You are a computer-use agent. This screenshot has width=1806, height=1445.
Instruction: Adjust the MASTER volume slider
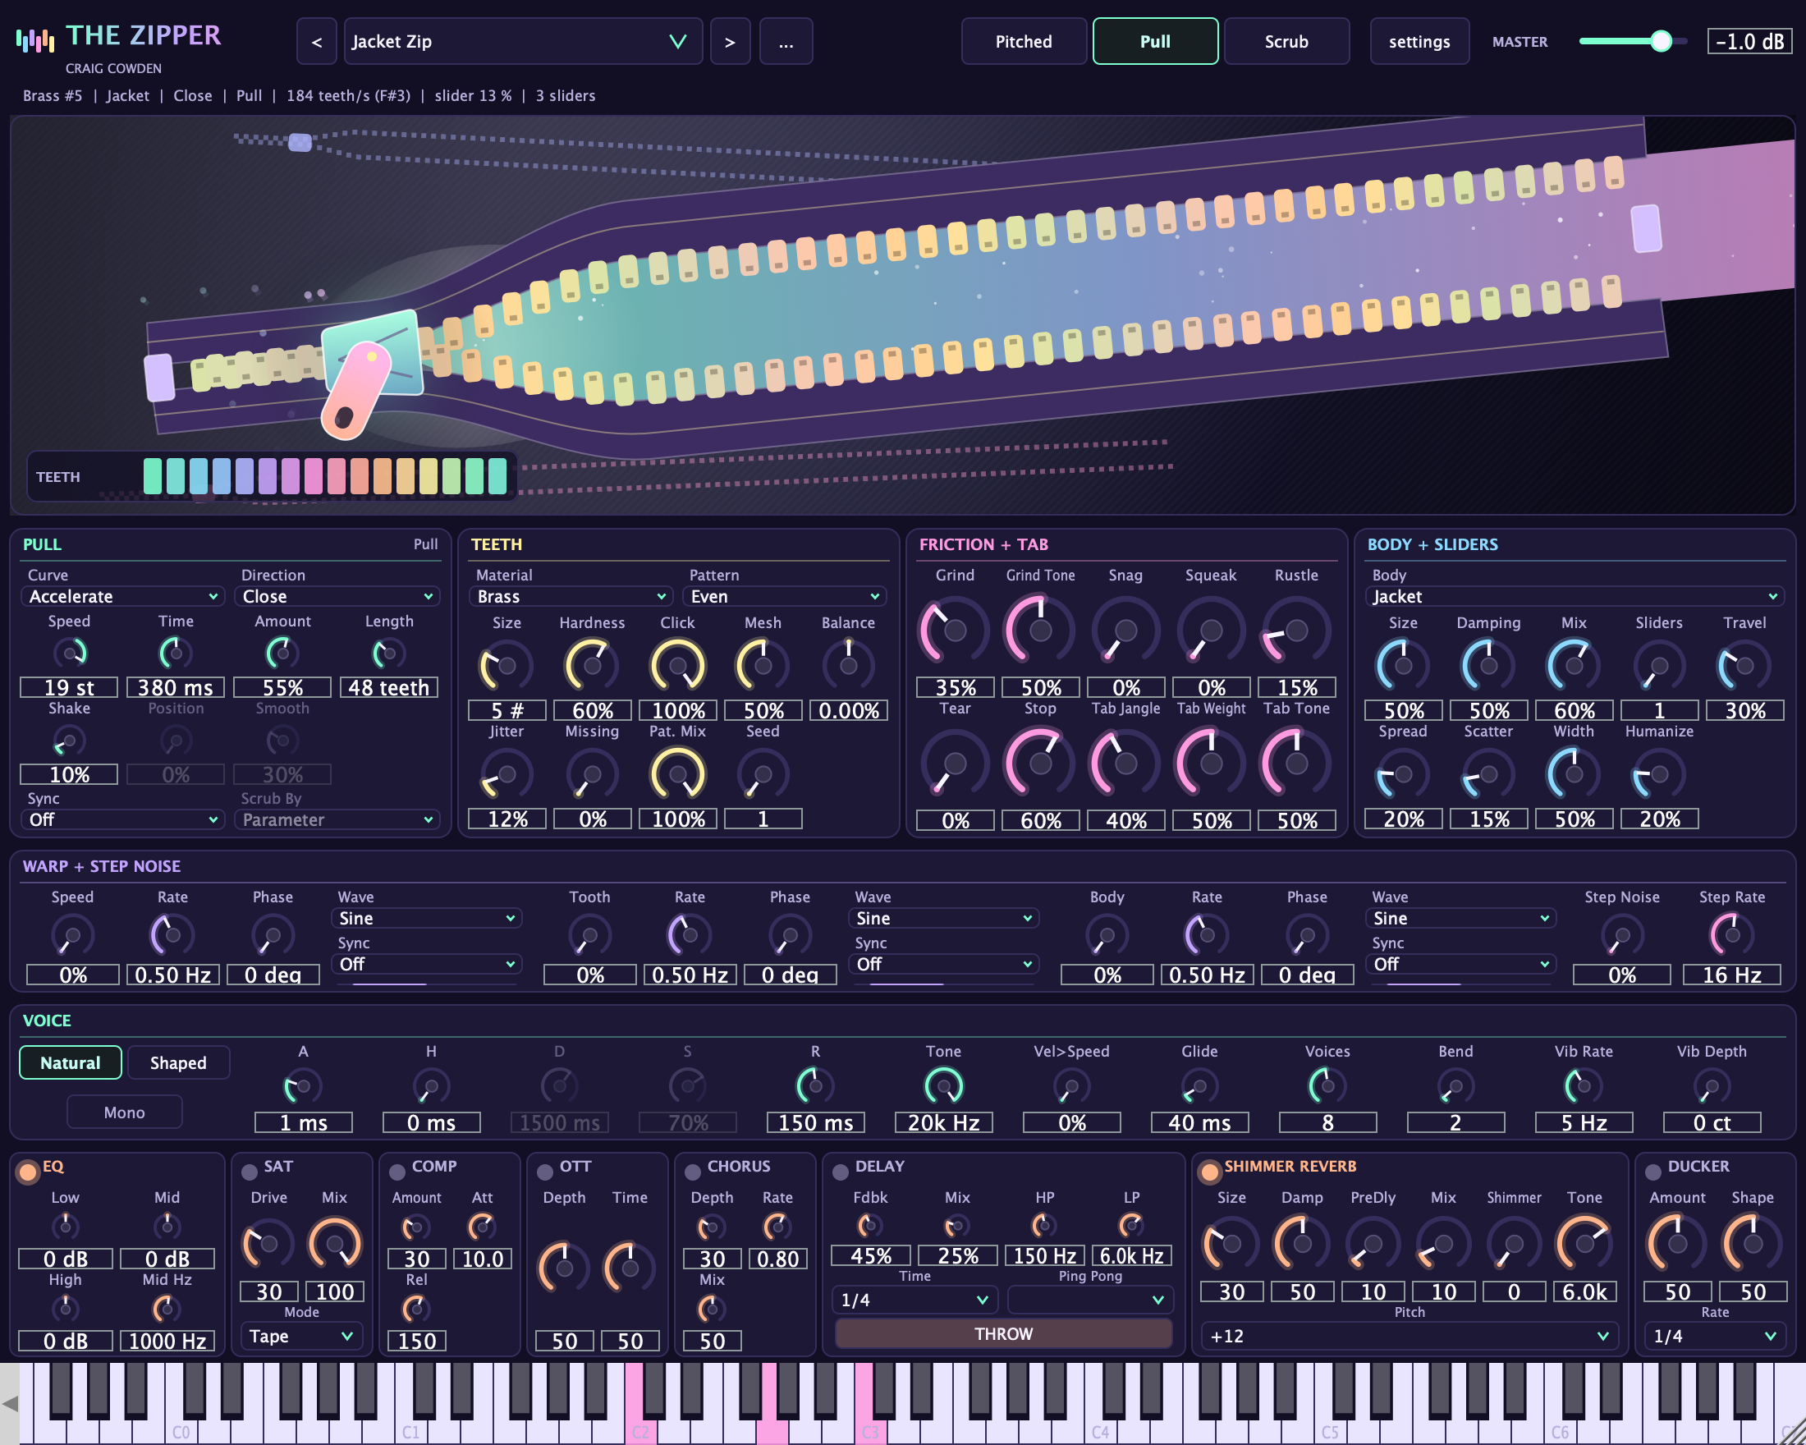click(1631, 41)
